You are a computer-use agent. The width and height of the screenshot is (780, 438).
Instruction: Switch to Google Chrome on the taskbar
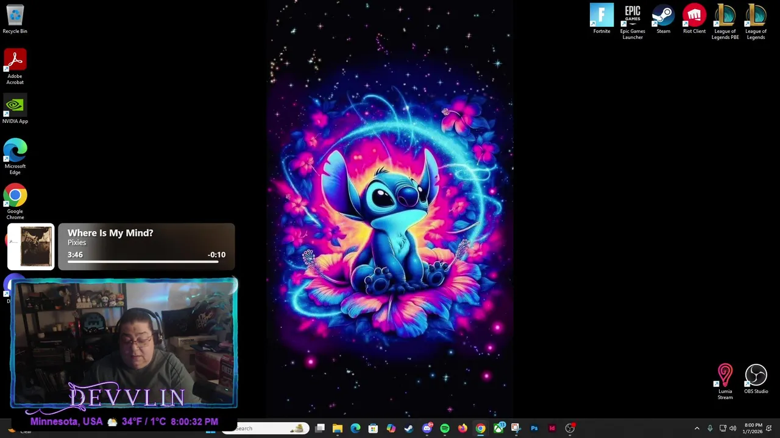tap(480, 428)
